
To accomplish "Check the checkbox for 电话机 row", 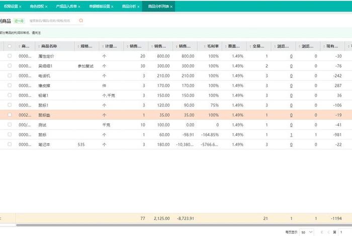I will pos(9,76).
